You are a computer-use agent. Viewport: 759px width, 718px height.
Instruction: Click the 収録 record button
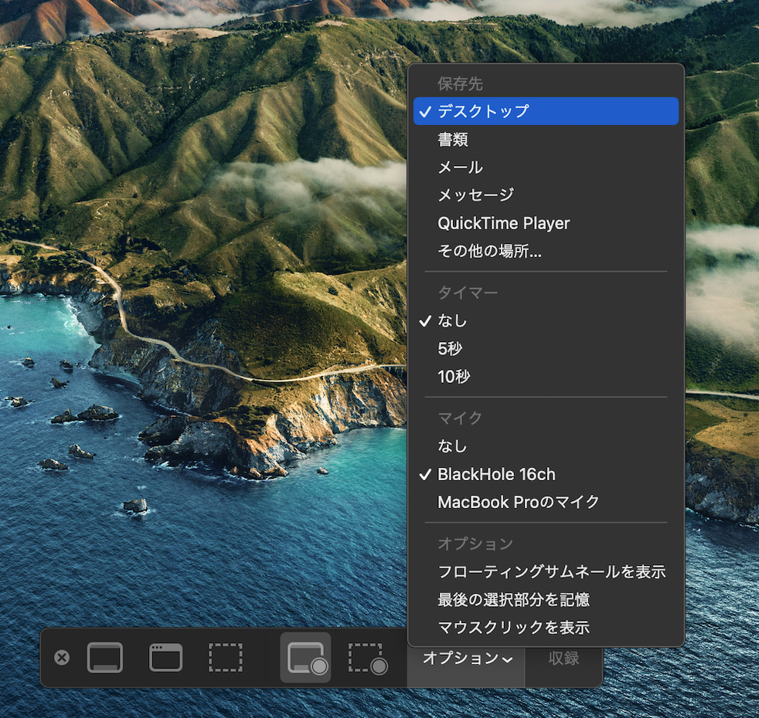[563, 659]
